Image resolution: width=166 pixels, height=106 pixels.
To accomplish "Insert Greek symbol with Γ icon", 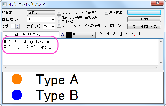I will tap(140, 34).
